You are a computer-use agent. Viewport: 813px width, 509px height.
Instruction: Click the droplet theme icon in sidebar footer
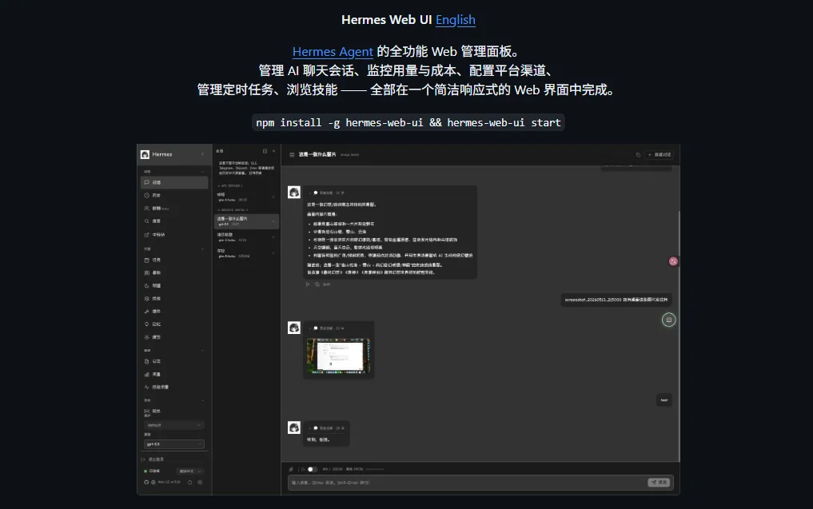point(189,483)
